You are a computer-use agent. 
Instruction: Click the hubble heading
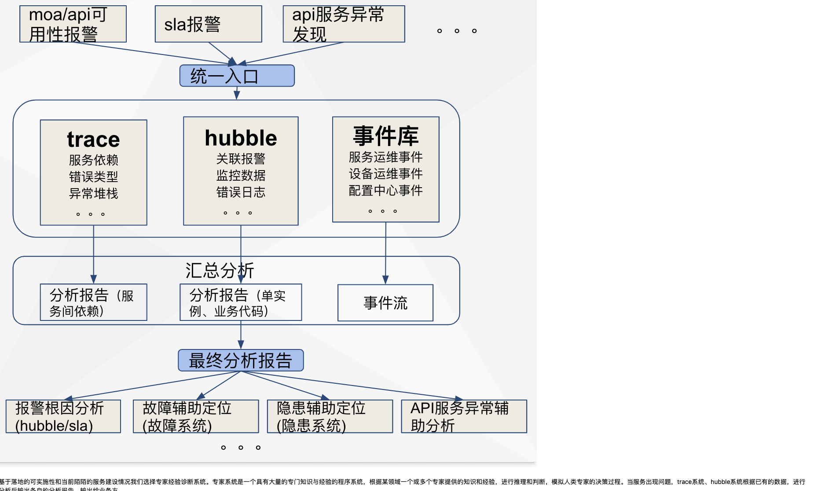[x=241, y=138]
